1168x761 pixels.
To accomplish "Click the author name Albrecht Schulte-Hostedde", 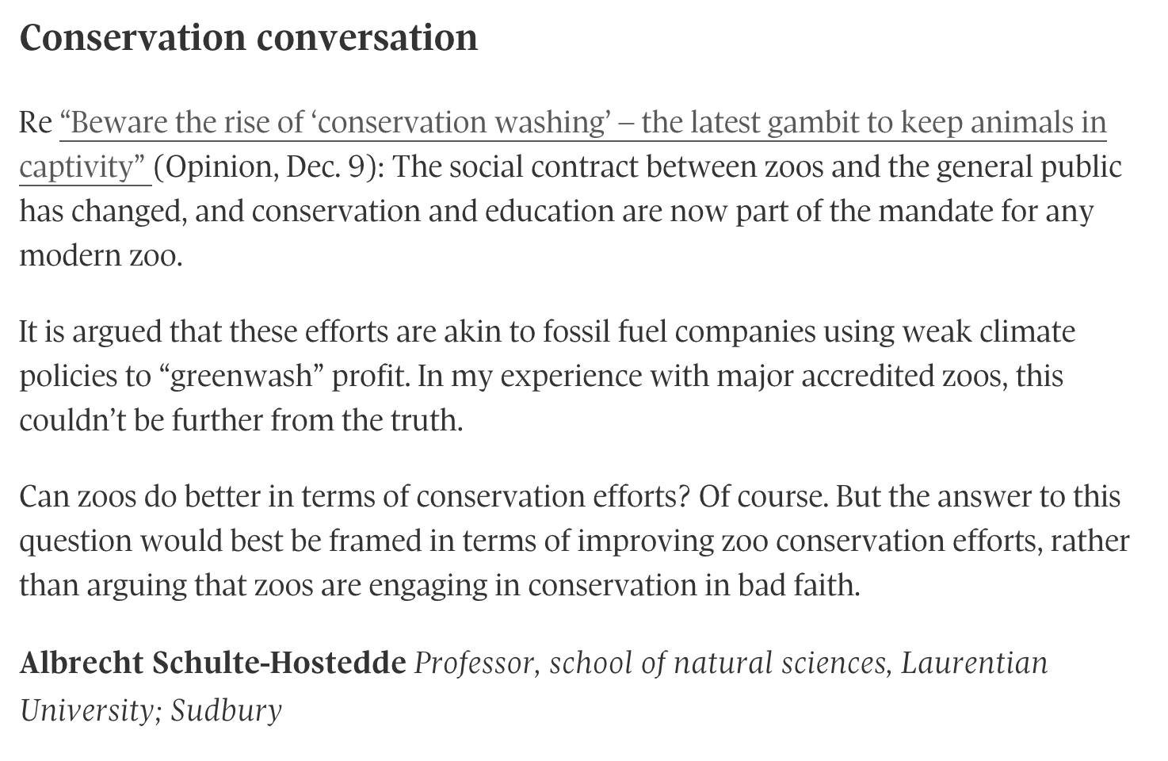I will pos(212,663).
